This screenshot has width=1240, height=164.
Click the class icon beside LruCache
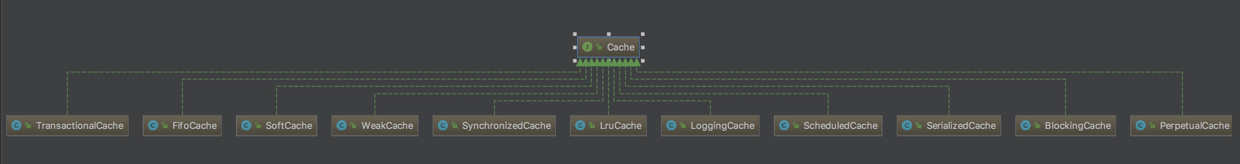(580, 125)
